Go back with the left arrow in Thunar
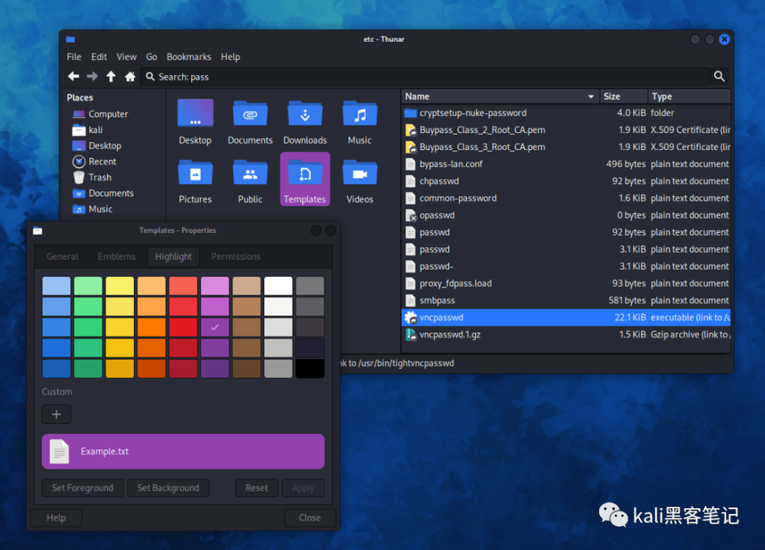Screen dimensions: 765x550 click(x=74, y=76)
